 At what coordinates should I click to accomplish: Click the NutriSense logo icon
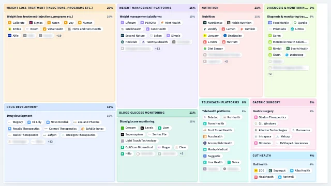click(205, 23)
